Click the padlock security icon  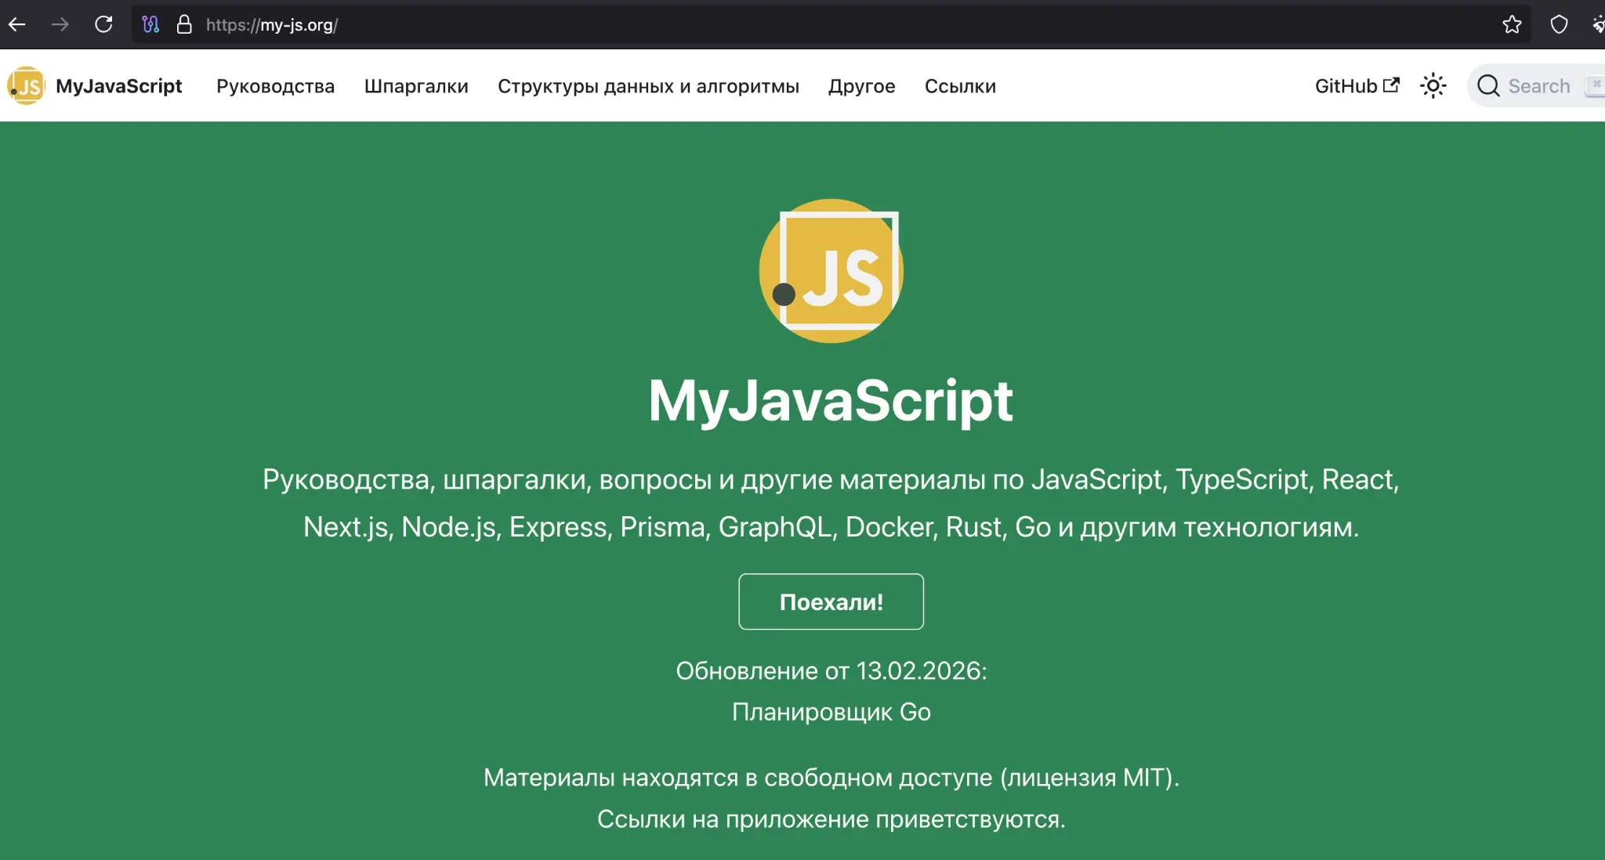coord(184,24)
